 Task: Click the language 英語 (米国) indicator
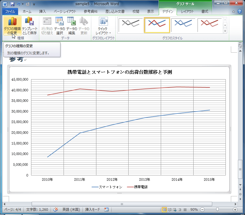[71, 210]
